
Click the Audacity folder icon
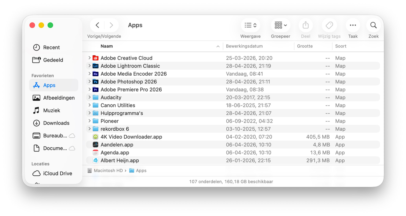(x=95, y=97)
